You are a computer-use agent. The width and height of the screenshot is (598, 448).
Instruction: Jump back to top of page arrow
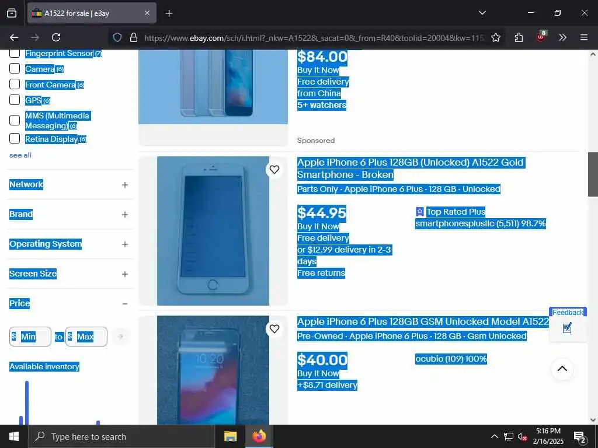(x=562, y=369)
